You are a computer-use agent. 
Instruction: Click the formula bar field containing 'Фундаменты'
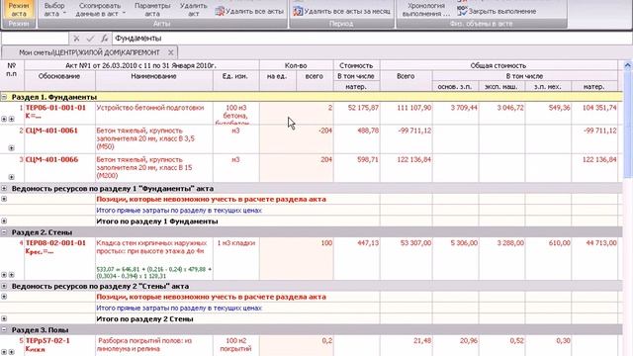pos(372,39)
